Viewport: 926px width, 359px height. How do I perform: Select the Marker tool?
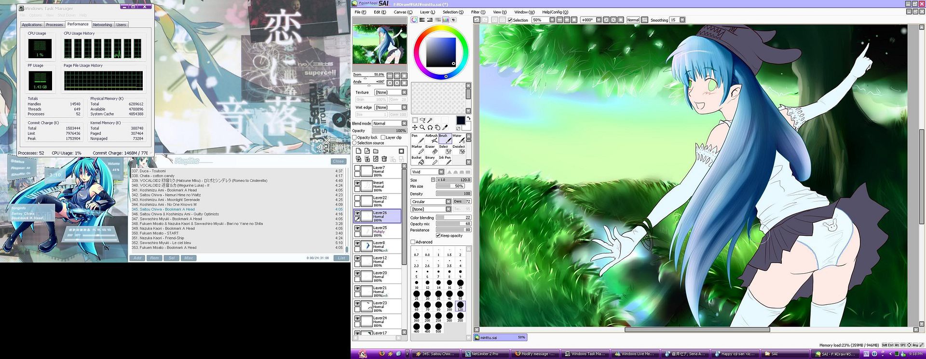click(417, 149)
